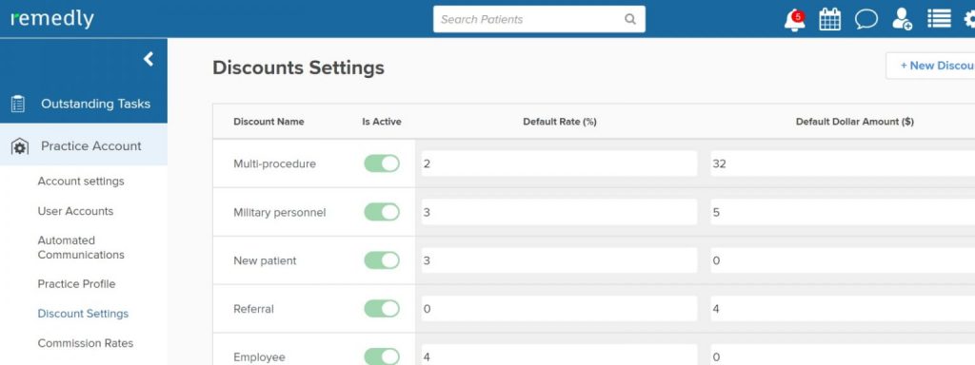Screen dimensions: 975x365
Task: Open Account settings submenu item
Action: [81, 182]
